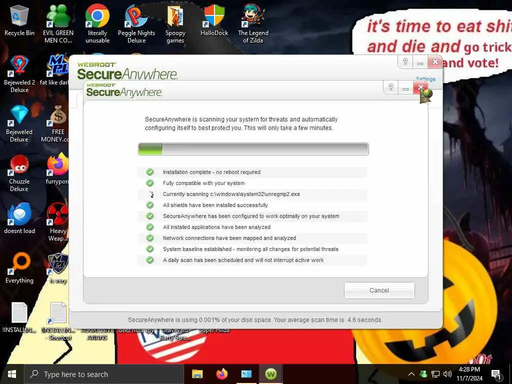Open EVIL GREEN MEN CO desktop shortcut
Viewport: 512px width, 384px height.
pyautogui.click(x=58, y=24)
